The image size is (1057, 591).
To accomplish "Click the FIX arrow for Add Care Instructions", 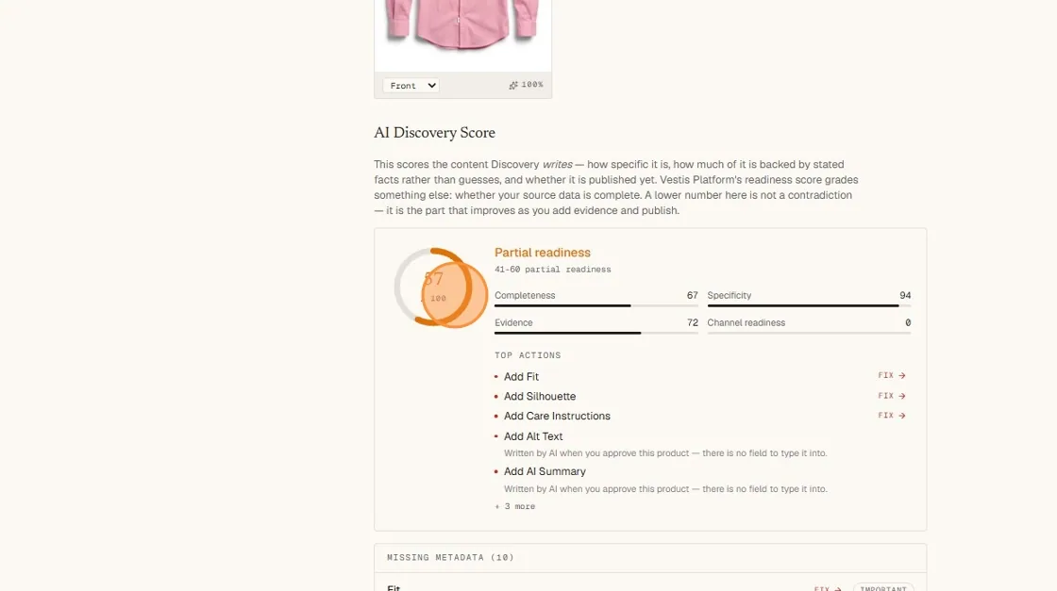I will coord(891,416).
